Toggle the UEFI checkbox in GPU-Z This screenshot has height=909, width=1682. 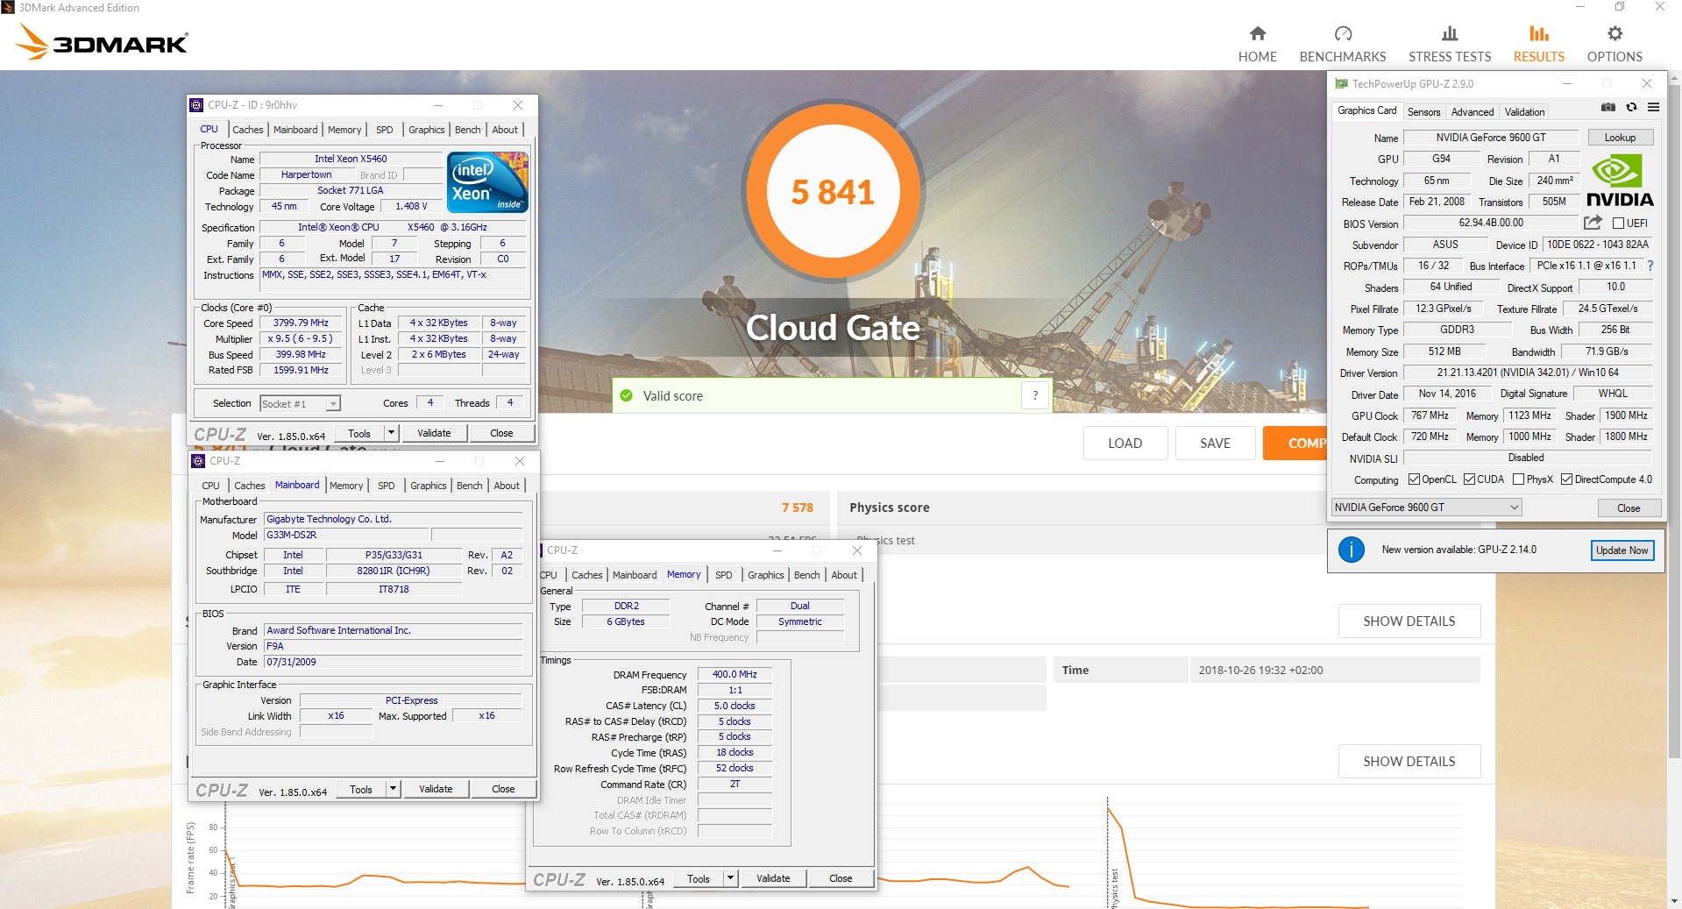point(1618,224)
